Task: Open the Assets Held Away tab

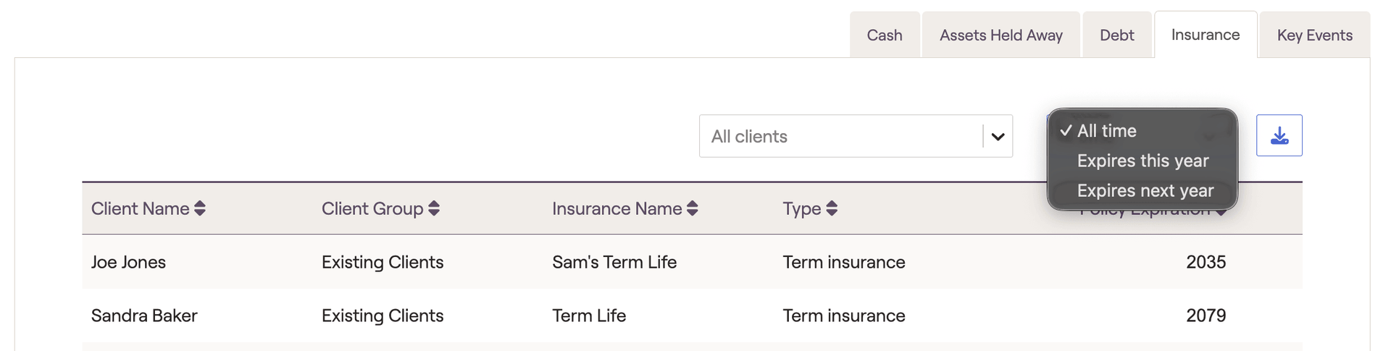Action: [x=1001, y=35]
